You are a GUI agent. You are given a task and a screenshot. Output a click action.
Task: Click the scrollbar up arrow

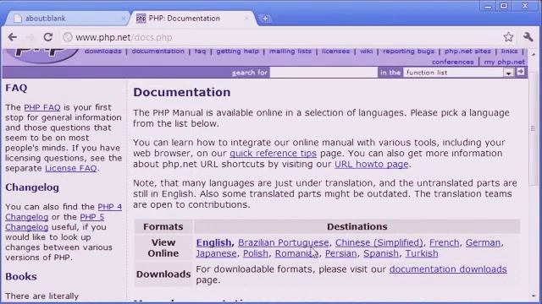533,54
